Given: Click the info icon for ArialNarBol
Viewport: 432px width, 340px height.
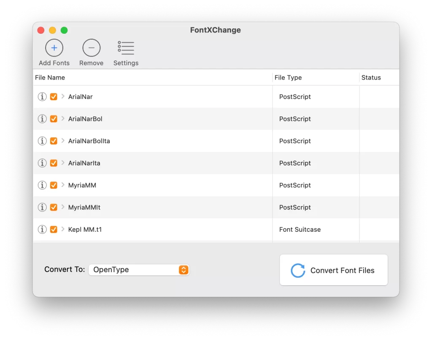Looking at the screenshot, I should pyautogui.click(x=42, y=119).
